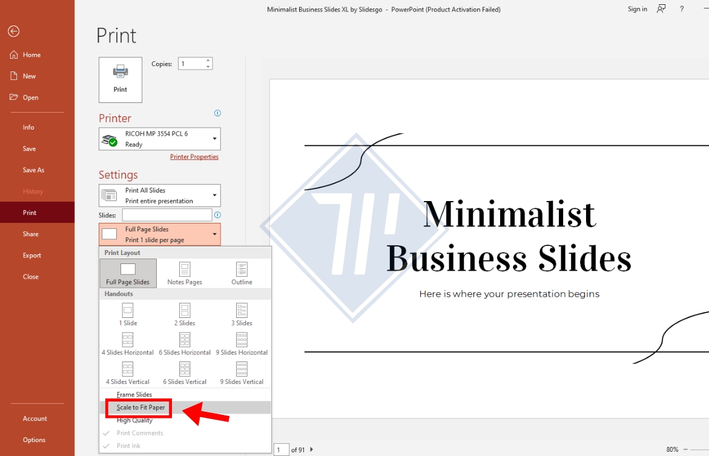Image resolution: width=709 pixels, height=456 pixels.
Task: Uncheck Print Comments
Action: pyautogui.click(x=142, y=433)
